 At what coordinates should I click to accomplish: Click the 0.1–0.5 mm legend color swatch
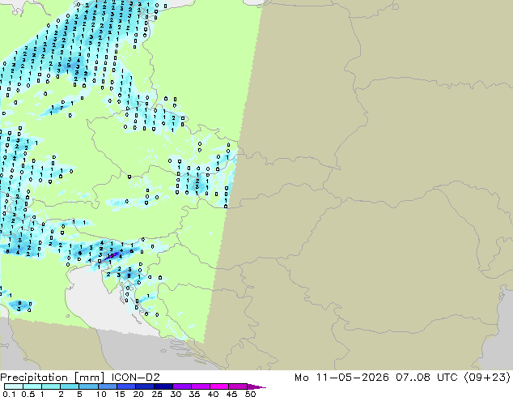14,386
